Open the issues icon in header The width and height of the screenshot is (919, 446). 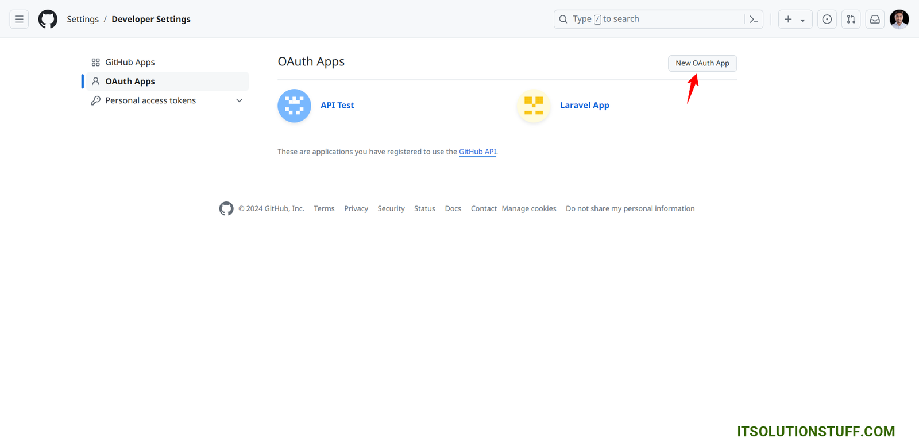[827, 19]
